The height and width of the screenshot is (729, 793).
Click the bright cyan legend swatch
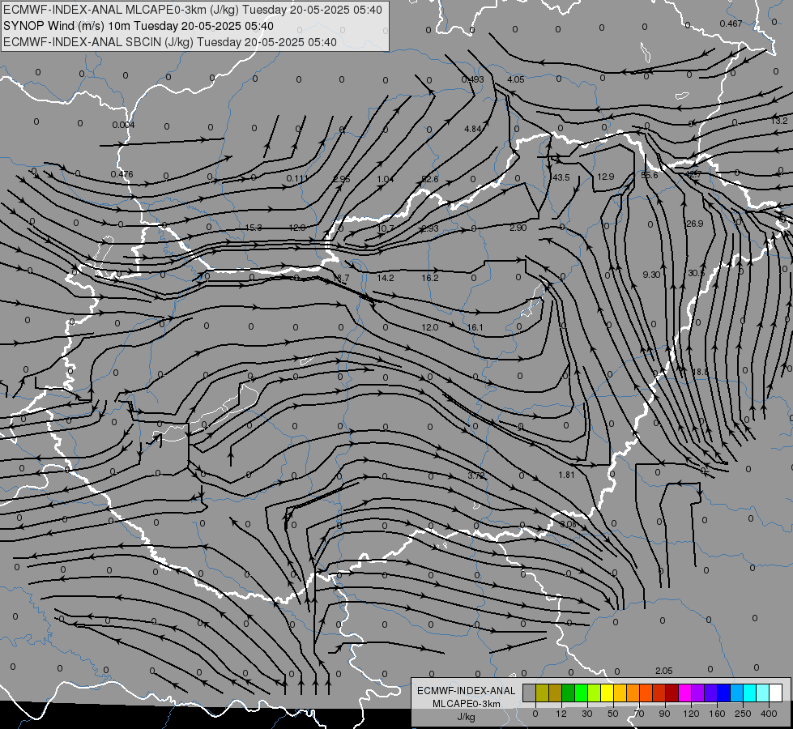749,693
